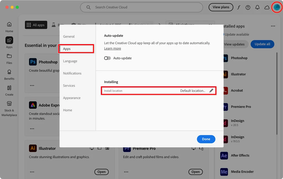Click the Install location row

click(x=159, y=90)
